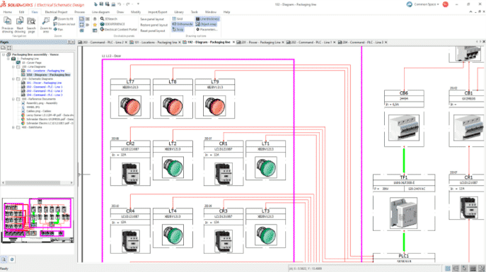This screenshot has height=272, width=486.
Task: Open the Home ribbon tab
Action: pyautogui.click(x=8, y=12)
